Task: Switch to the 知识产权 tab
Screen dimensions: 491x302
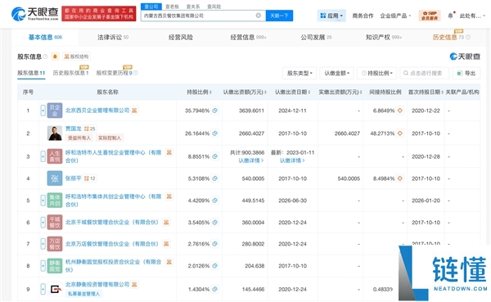Action: tap(383, 38)
